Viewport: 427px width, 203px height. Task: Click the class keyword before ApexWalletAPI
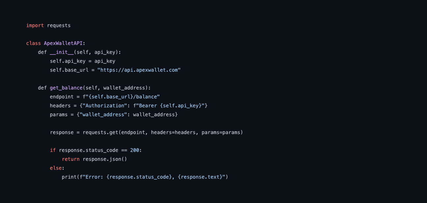(x=33, y=43)
